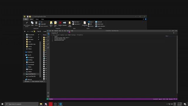Click the Windows Start button

pos(2,104)
